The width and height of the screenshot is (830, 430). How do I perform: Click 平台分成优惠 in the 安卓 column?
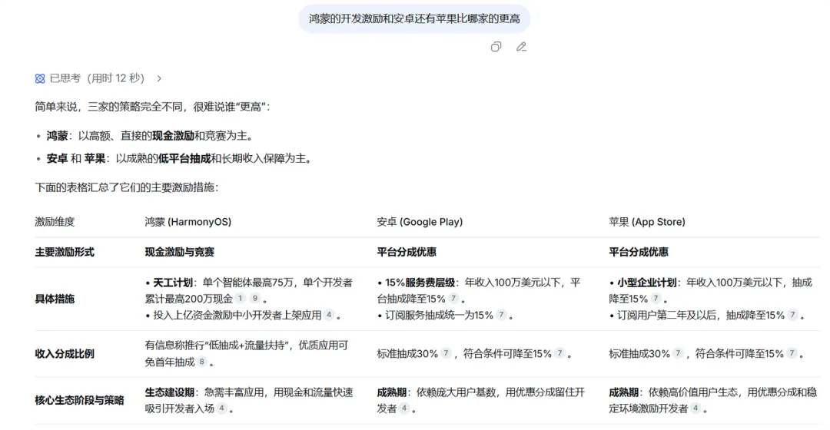click(407, 253)
